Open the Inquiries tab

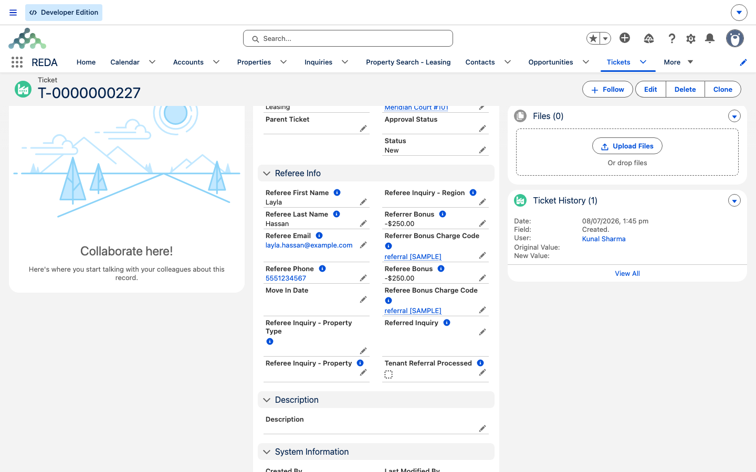tap(318, 62)
